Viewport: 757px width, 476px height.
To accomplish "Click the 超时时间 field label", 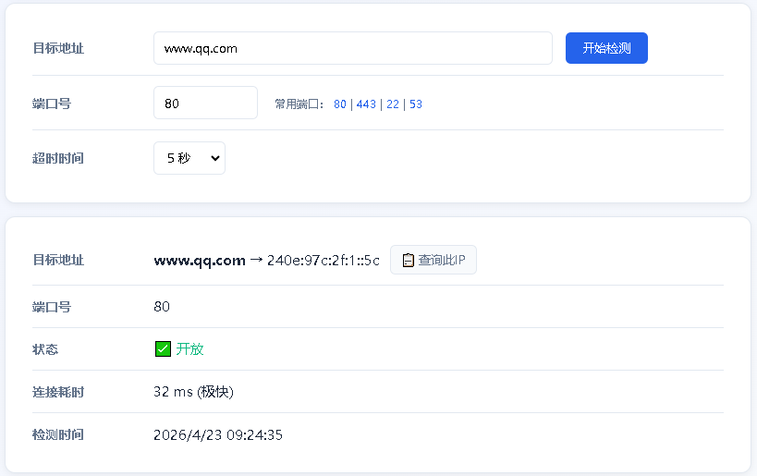I will point(58,158).
